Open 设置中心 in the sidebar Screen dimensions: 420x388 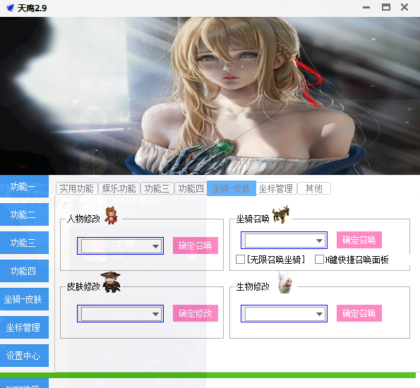pyautogui.click(x=23, y=356)
